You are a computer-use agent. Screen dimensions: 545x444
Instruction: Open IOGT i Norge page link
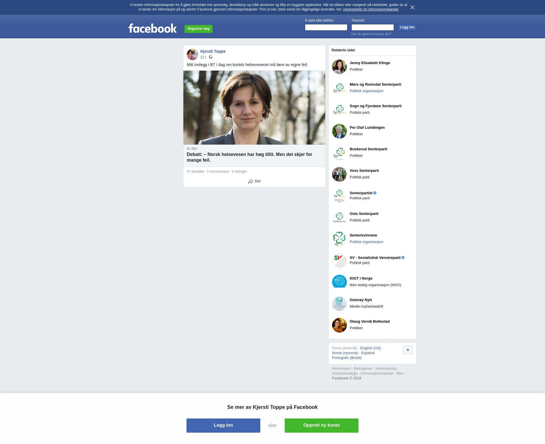(x=361, y=278)
